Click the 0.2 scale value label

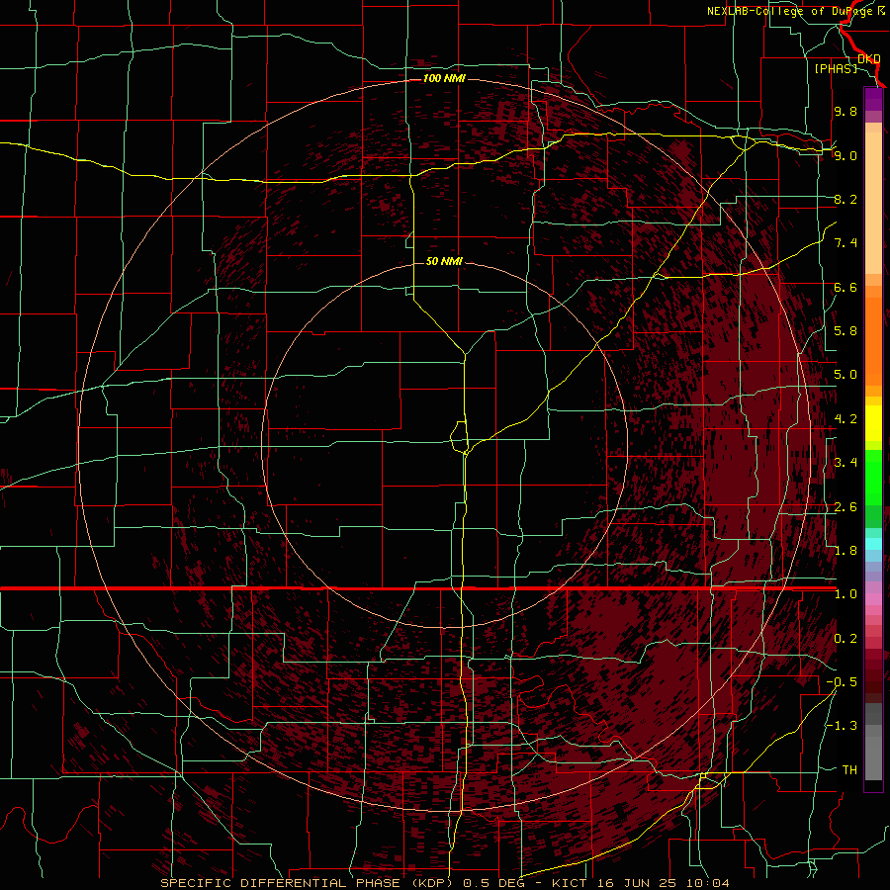pos(845,639)
